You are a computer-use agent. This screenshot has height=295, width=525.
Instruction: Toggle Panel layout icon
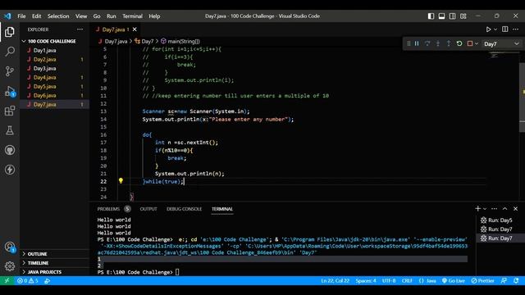point(441,16)
